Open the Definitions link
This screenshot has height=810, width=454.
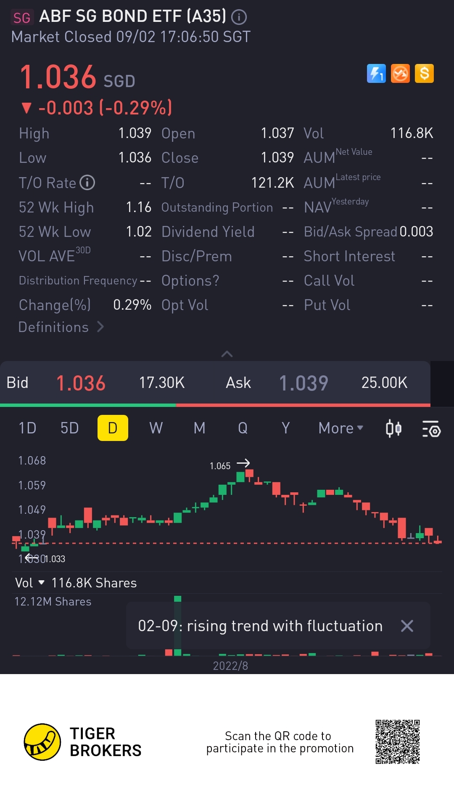61,327
